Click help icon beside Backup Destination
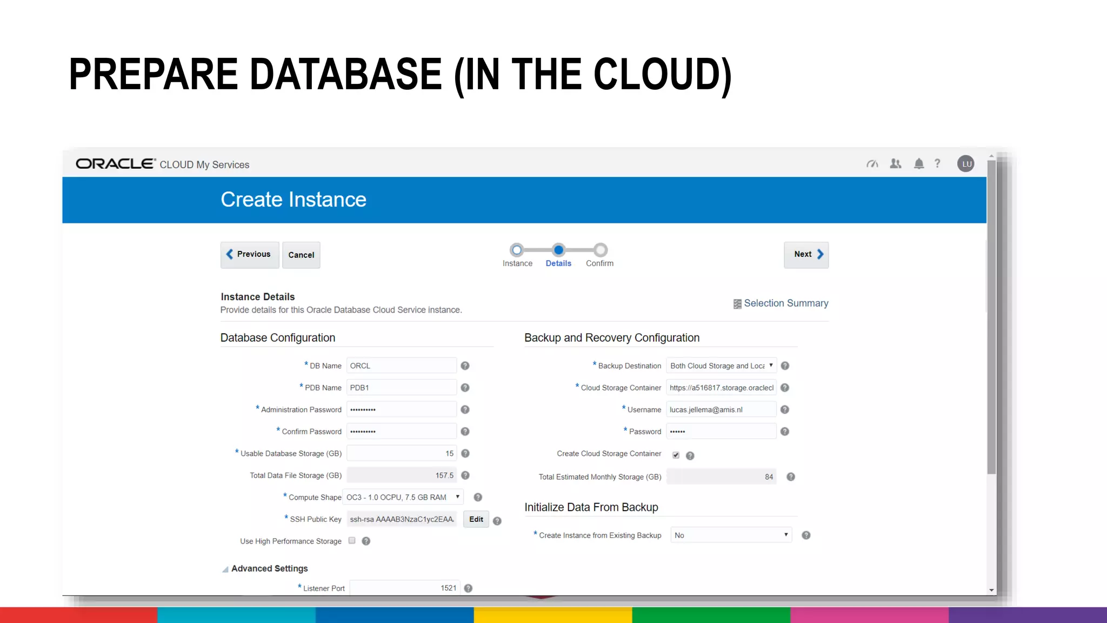This screenshot has height=623, width=1107. click(x=785, y=366)
